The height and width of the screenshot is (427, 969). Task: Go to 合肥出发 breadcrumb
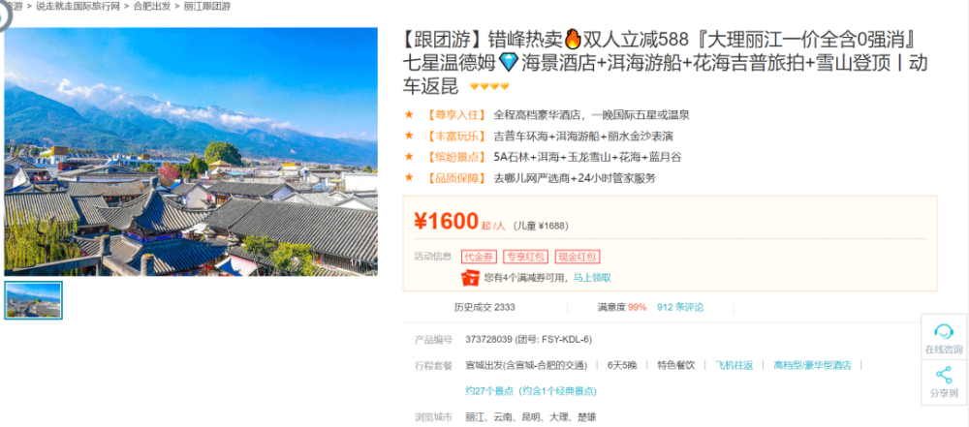click(152, 6)
